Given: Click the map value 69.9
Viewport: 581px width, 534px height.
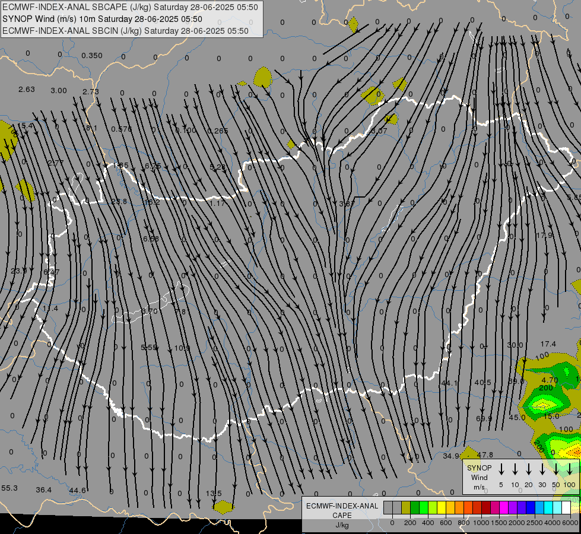Looking at the screenshot, I should 484,419.
